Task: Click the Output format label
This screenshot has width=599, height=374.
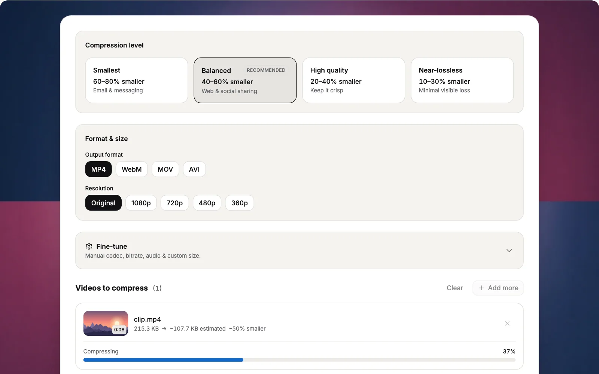Action: coord(104,155)
